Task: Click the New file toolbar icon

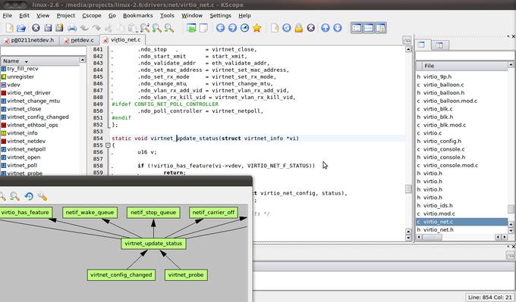Action: 10,28
